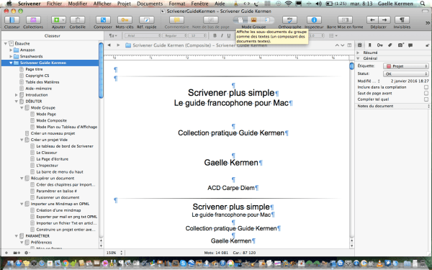Check Saut de page avant checkbox

point(426,93)
